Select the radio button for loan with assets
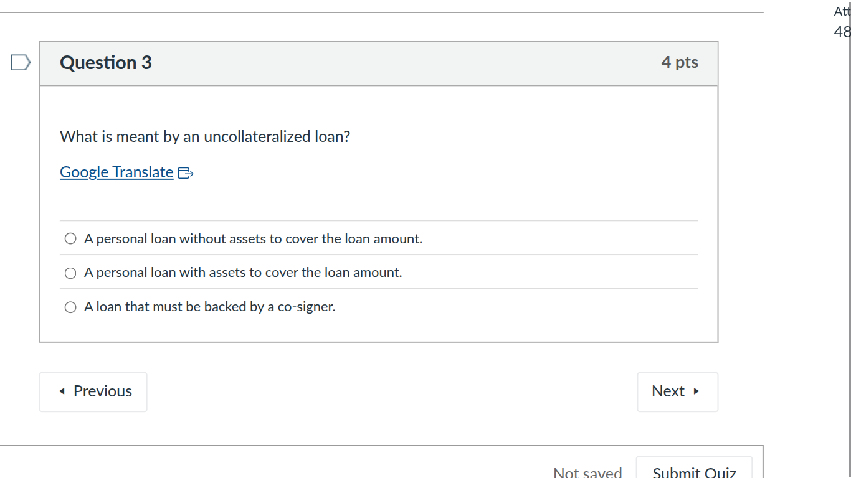Viewport: 851px width, 478px height. pos(70,273)
